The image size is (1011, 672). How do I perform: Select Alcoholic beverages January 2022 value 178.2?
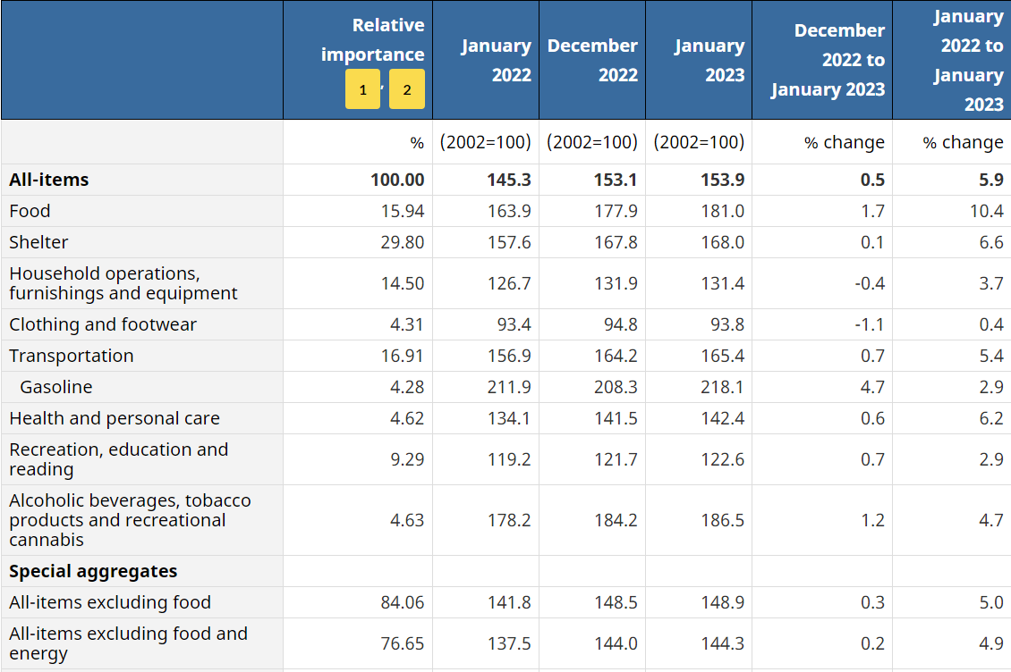(x=509, y=520)
